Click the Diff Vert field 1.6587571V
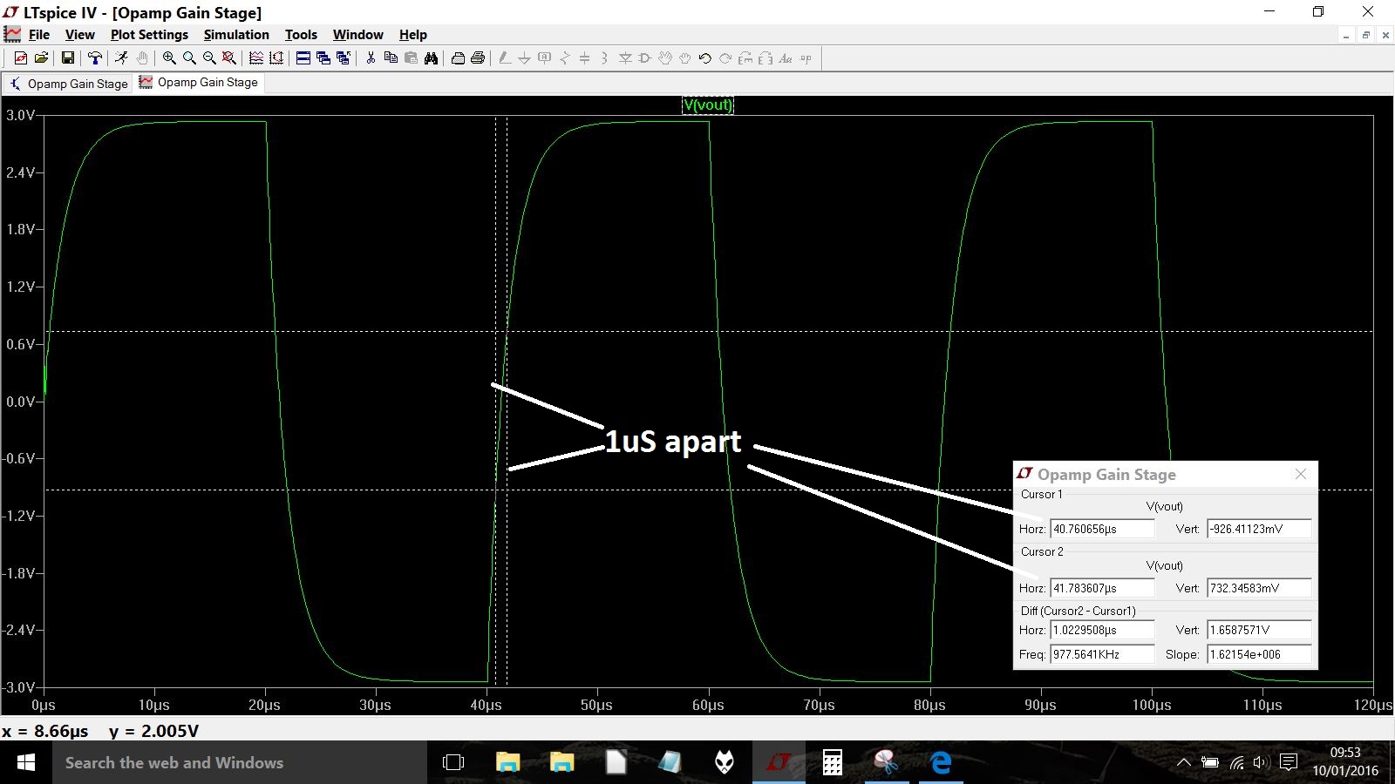This screenshot has width=1395, height=784. (x=1259, y=630)
